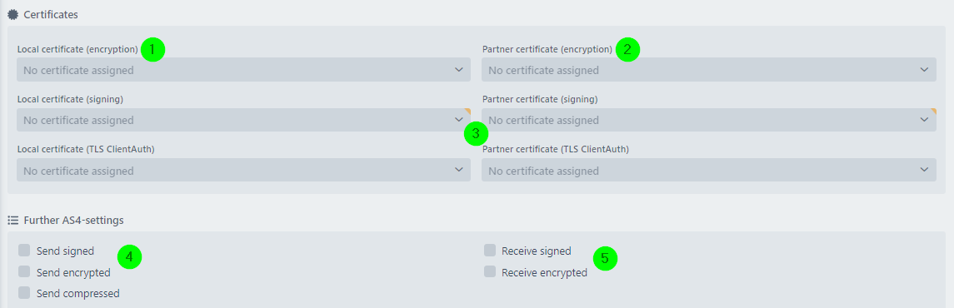Tick the Send encrypted checkbox
This screenshot has height=308, width=954.
click(24, 271)
